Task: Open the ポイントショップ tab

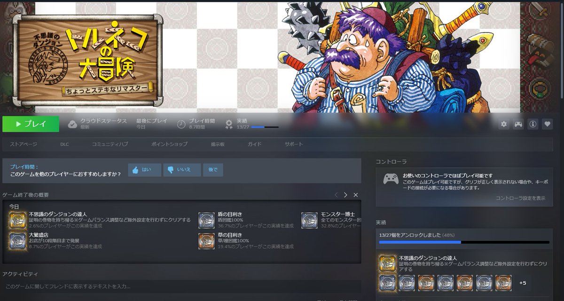Action: pyautogui.click(x=169, y=144)
